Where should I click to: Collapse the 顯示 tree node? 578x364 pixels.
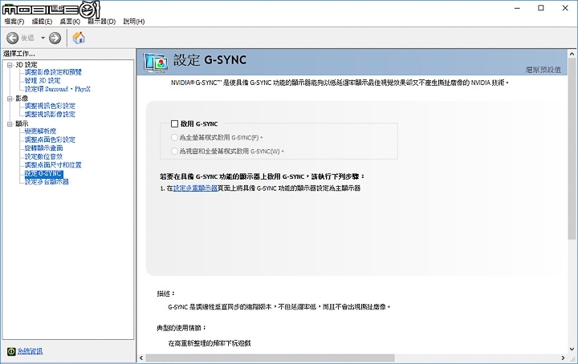pos(10,124)
